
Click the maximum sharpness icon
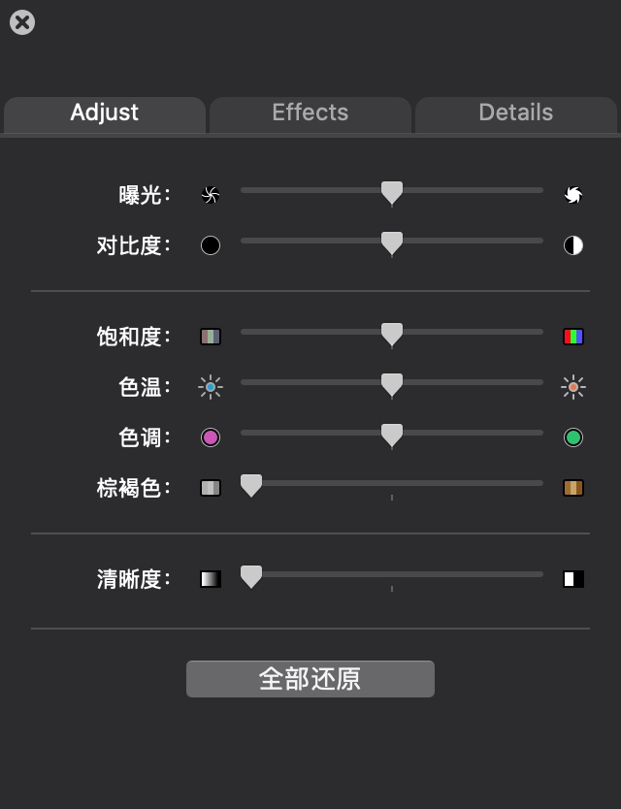[573, 579]
